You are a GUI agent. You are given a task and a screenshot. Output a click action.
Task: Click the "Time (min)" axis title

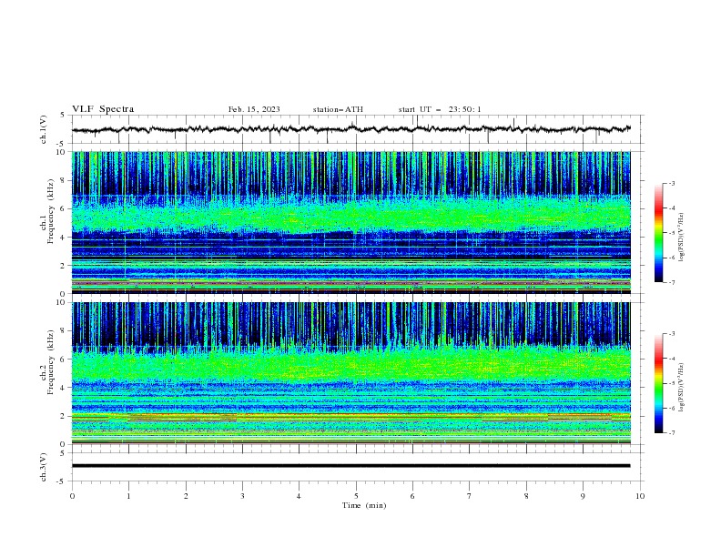(364, 505)
